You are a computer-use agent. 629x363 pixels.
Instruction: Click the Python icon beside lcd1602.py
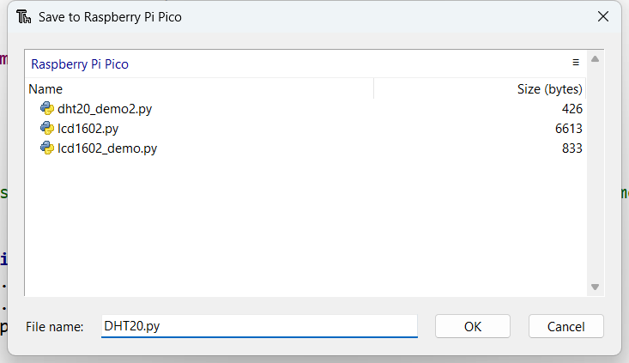pos(47,129)
